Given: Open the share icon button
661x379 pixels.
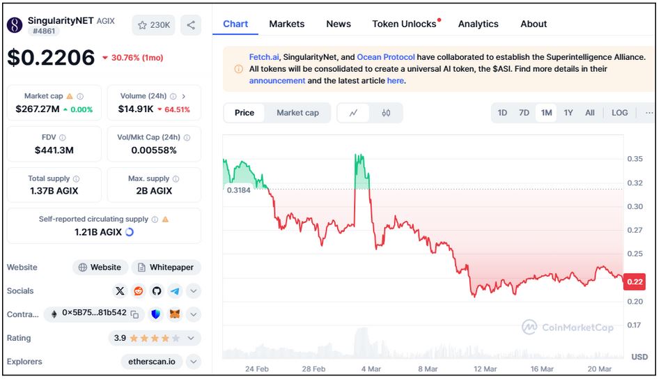Looking at the screenshot, I should pos(191,25).
